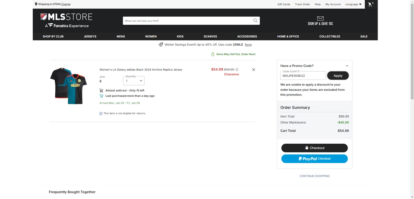The image size is (414, 199).
Task: Click the price info icon
Action: (237, 70)
